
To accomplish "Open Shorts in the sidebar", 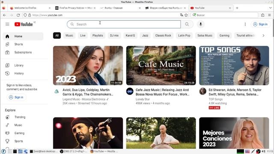I will click(x=23, y=44).
